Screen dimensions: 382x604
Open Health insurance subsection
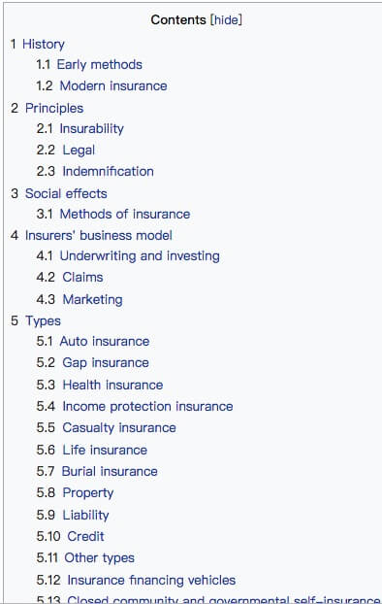click(112, 385)
